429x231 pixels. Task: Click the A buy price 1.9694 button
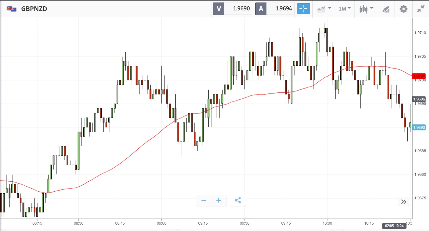point(275,9)
